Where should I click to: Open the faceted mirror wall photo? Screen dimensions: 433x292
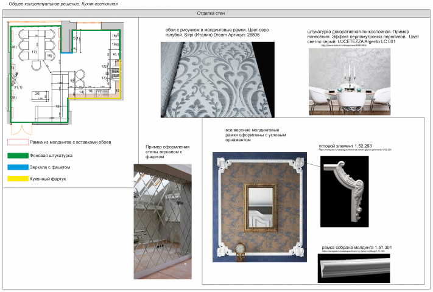click(x=163, y=221)
